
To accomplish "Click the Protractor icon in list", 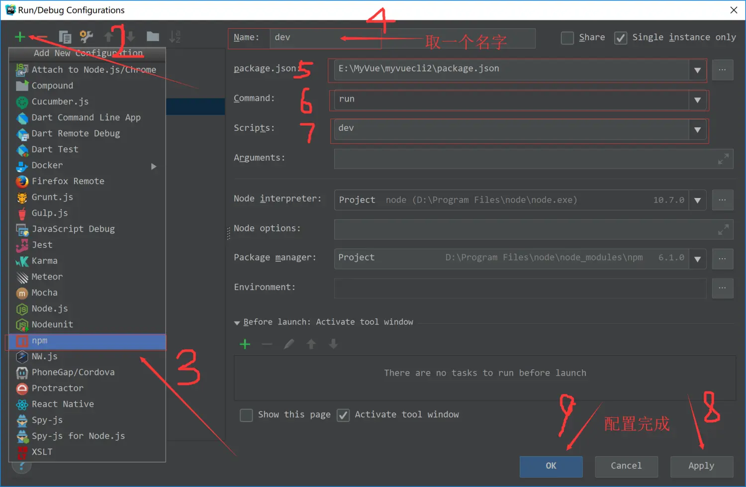I will pyautogui.click(x=22, y=389).
